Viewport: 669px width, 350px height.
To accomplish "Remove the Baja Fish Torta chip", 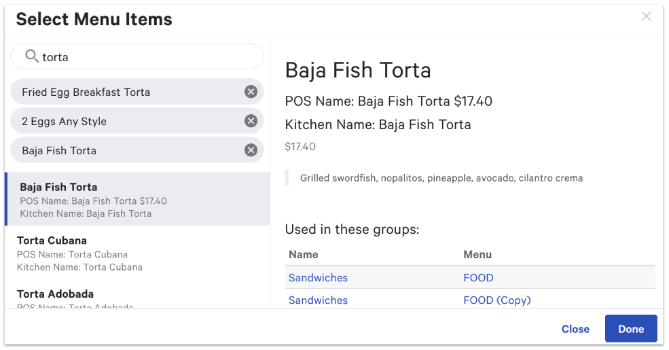I will (x=251, y=150).
